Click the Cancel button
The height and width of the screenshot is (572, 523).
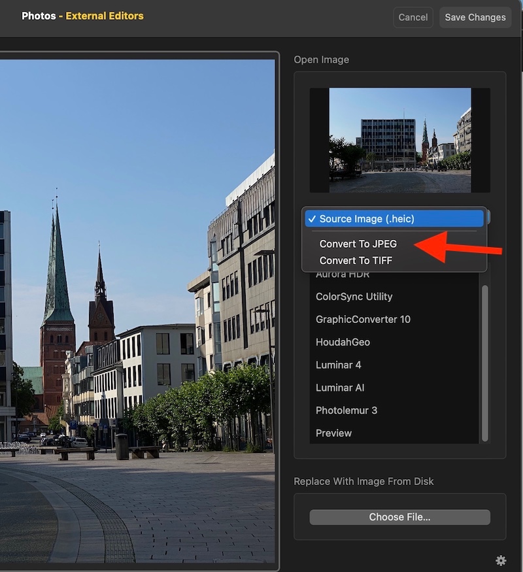413,17
